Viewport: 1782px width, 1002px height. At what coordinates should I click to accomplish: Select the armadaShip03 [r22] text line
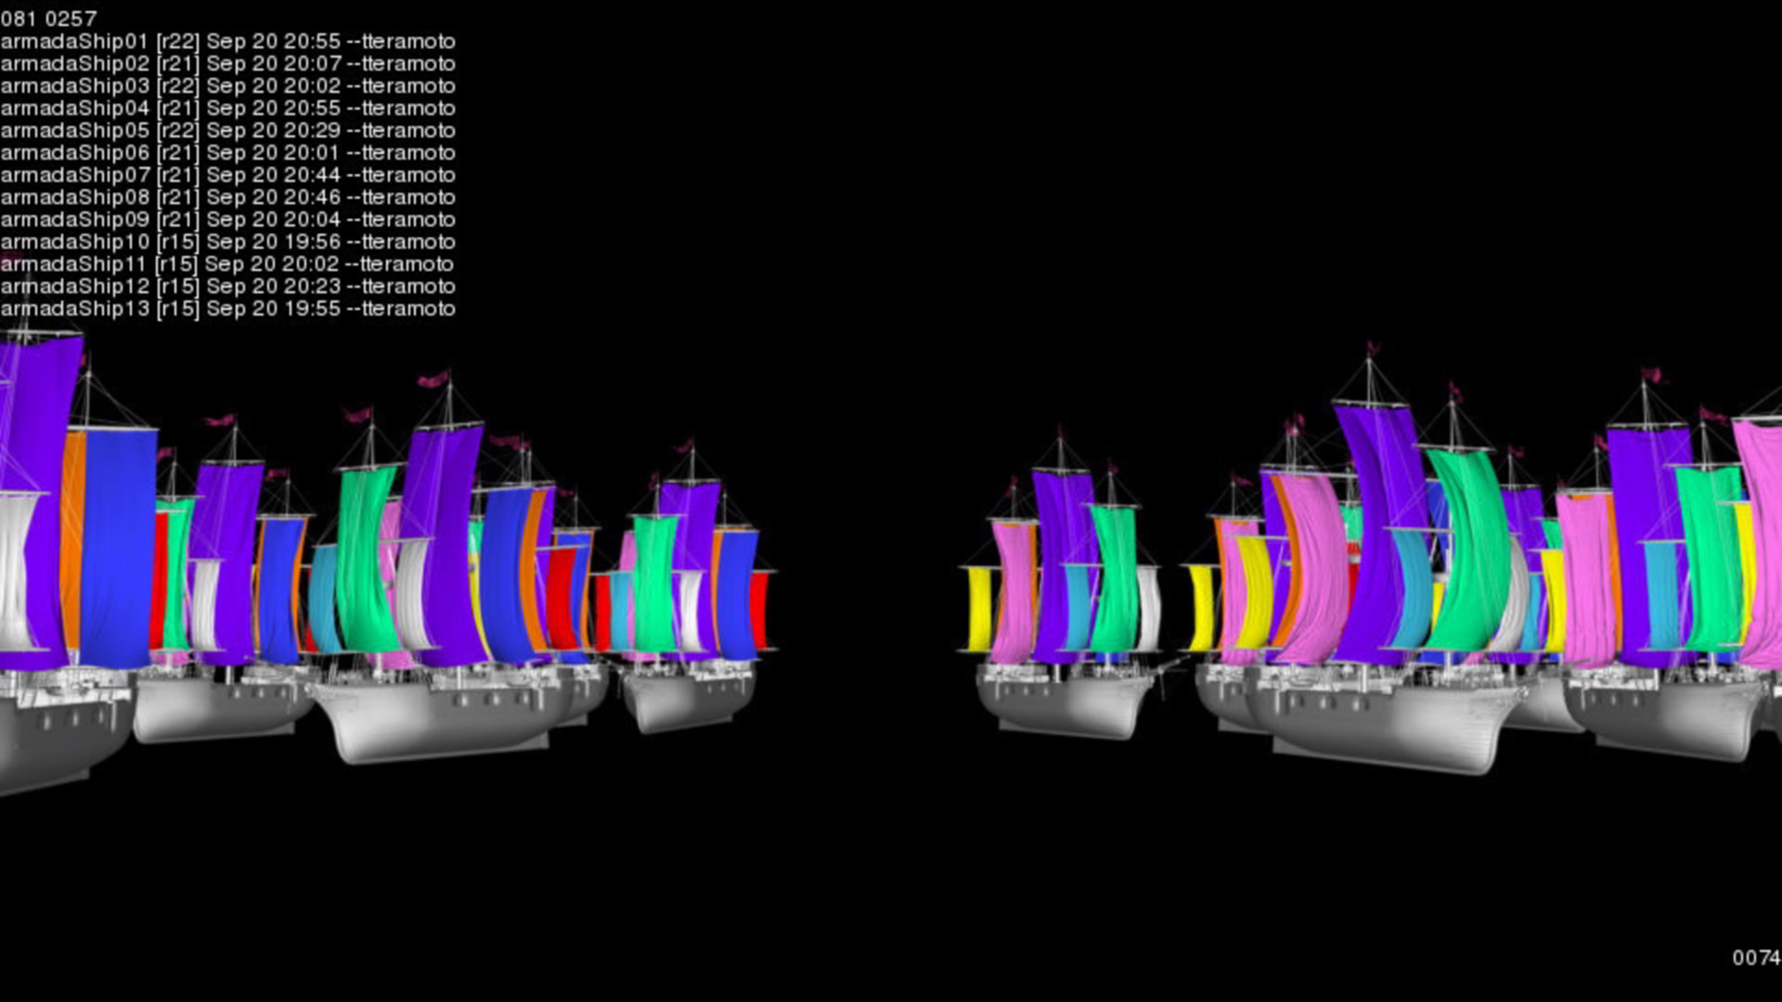click(x=228, y=86)
